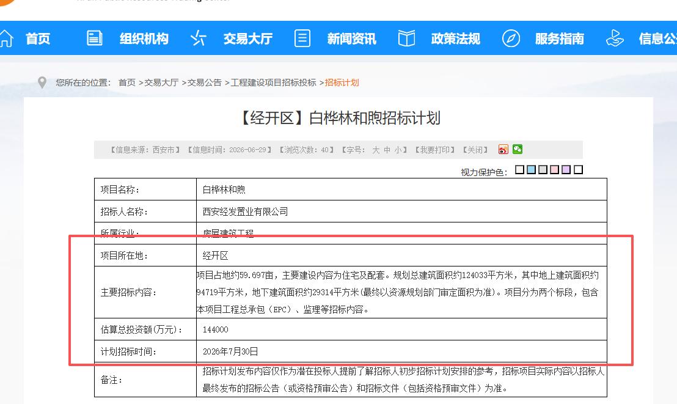Click the 浏览次数: 40 text
677x404 pixels.
point(307,150)
